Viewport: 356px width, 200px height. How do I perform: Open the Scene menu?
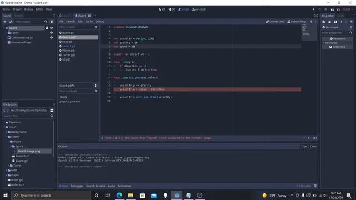click(6, 9)
